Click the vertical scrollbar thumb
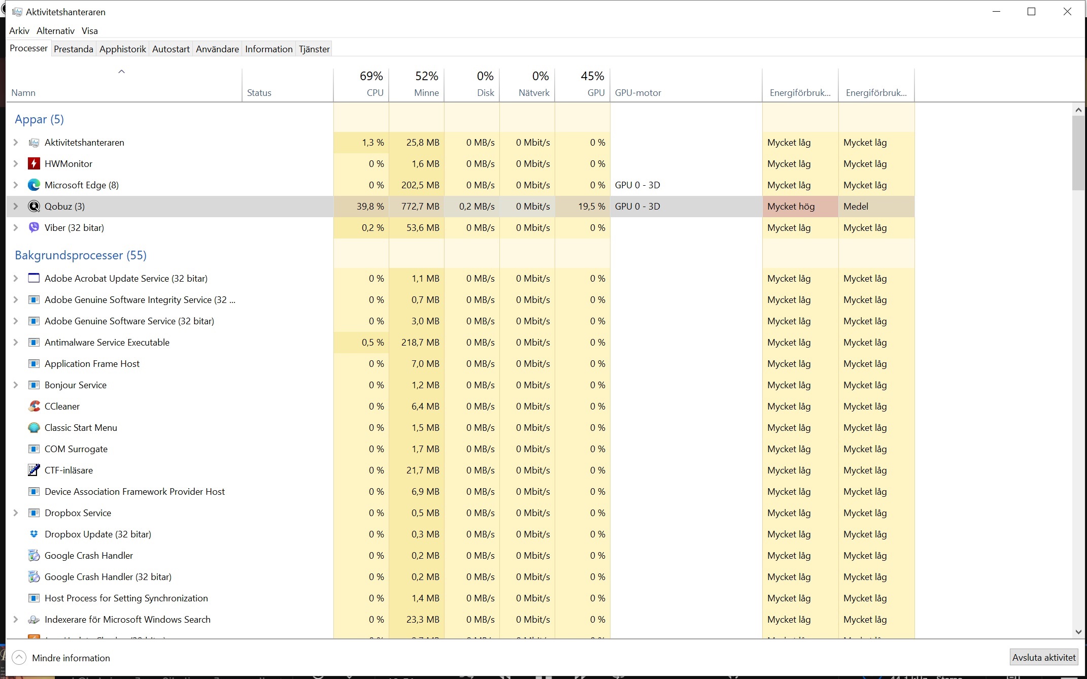The height and width of the screenshot is (679, 1087). tap(1078, 153)
